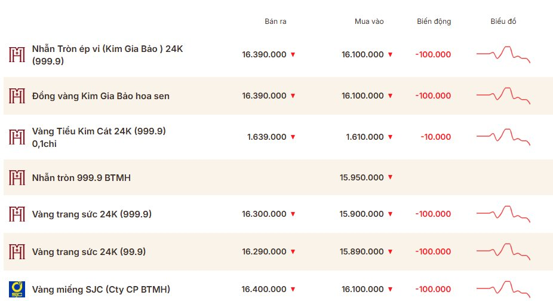This screenshot has height=301, width=553.
Task: Click the 1.639.000 sell price value
Action: click(x=266, y=137)
